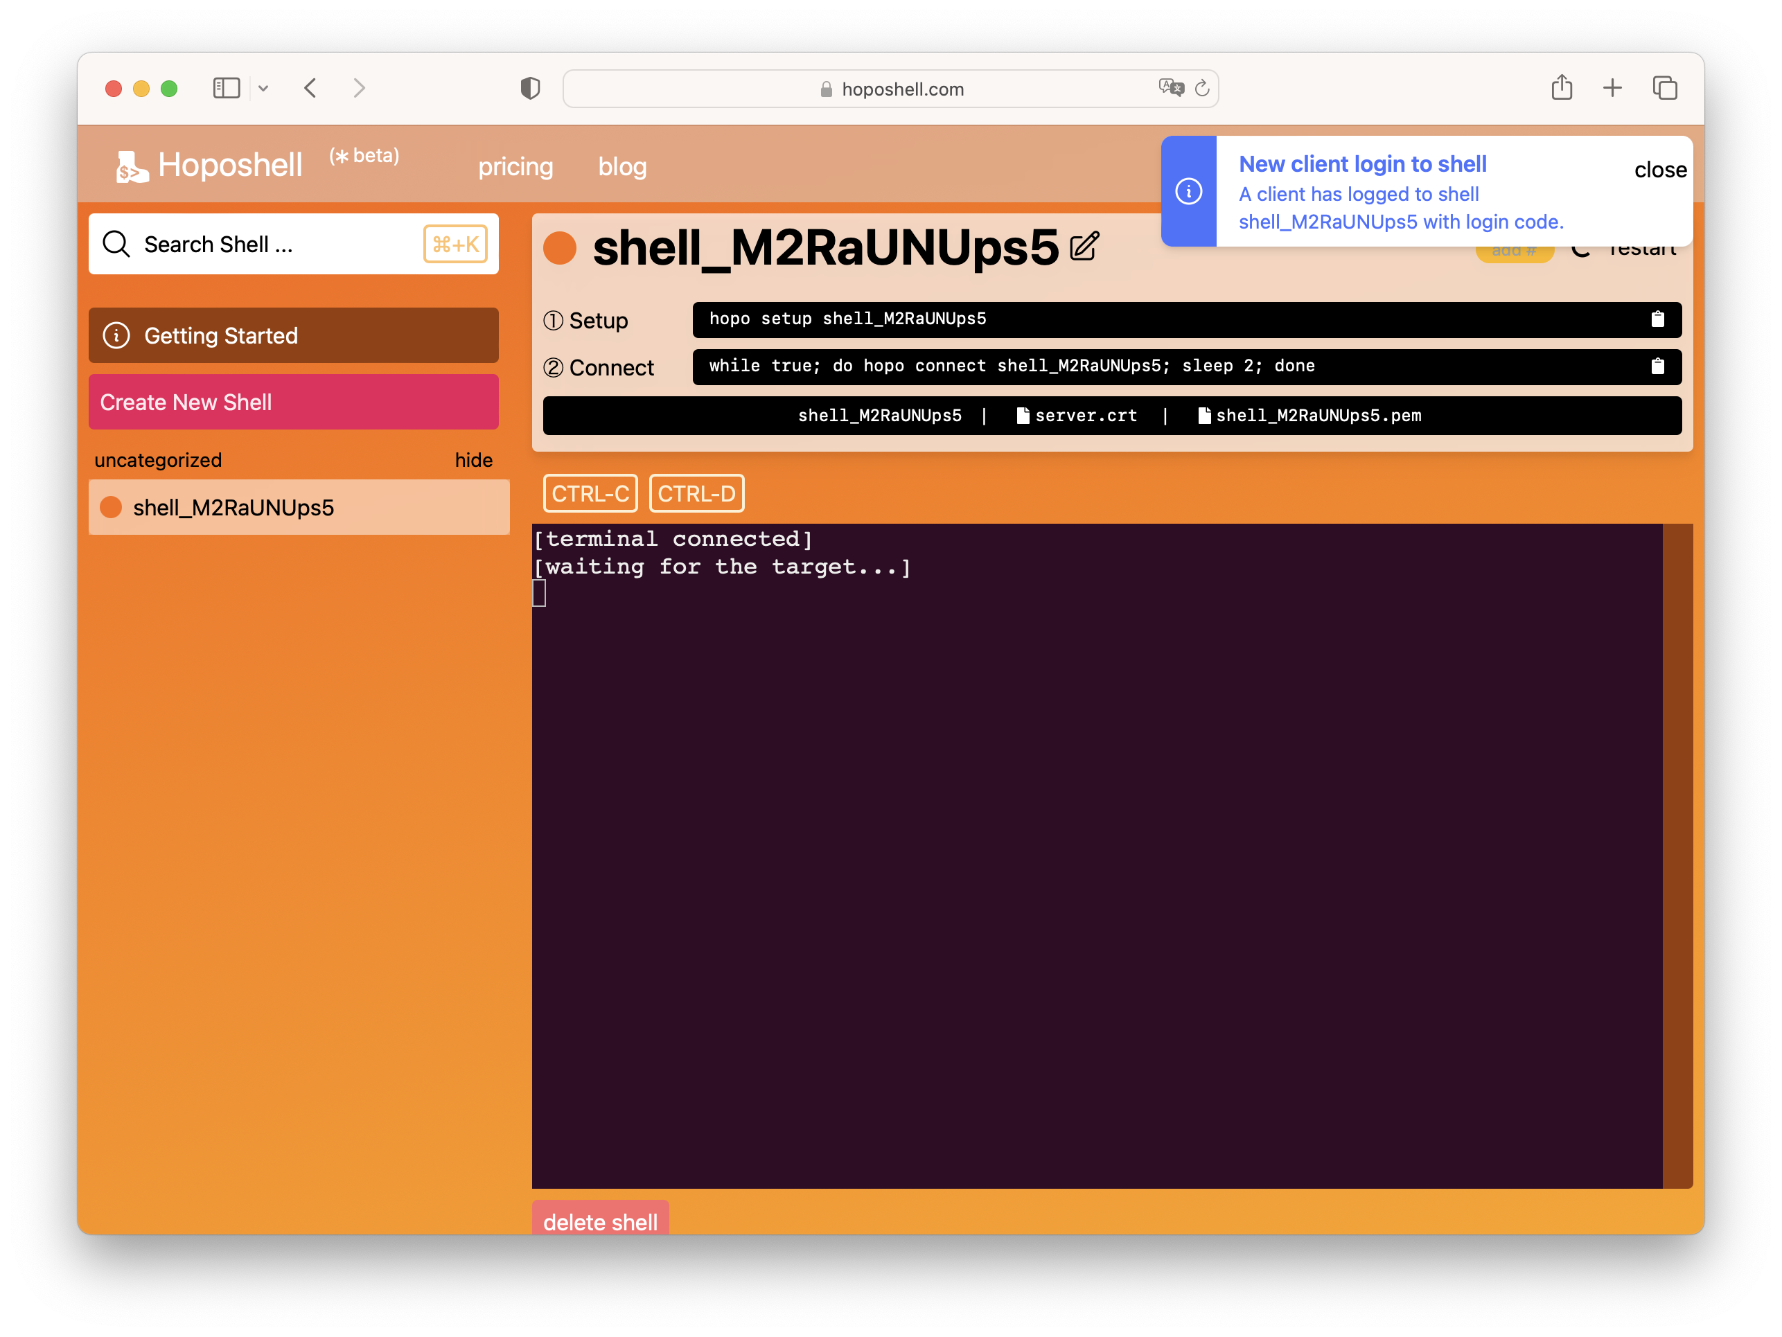Click the pencil edit icon beside shell name
The height and width of the screenshot is (1337, 1782).
pyautogui.click(x=1084, y=247)
